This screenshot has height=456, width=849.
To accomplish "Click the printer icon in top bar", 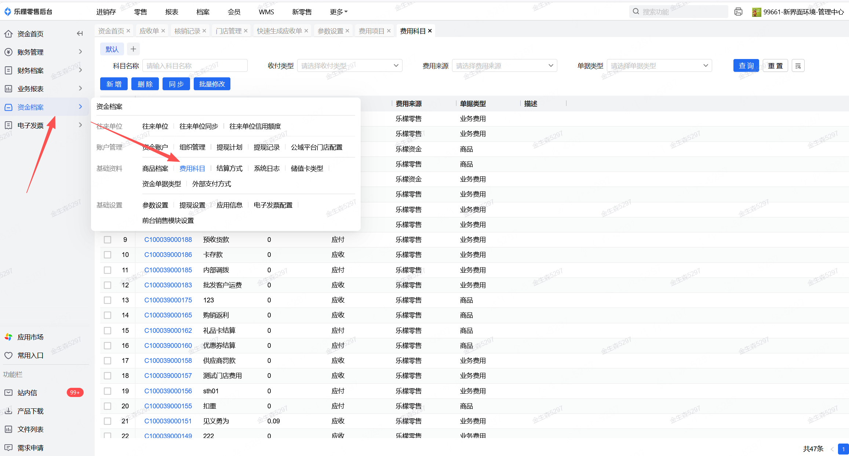I will pyautogui.click(x=738, y=12).
